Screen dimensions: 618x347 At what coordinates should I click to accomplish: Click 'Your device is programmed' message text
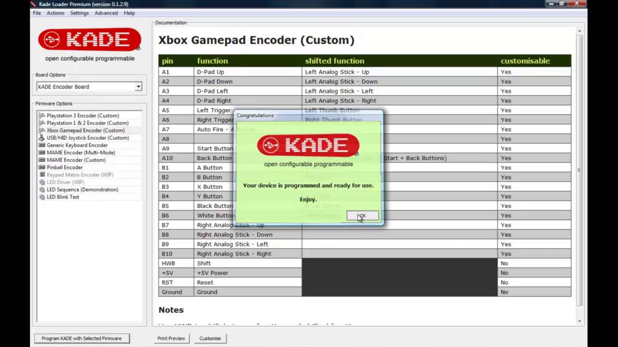pyautogui.click(x=308, y=185)
